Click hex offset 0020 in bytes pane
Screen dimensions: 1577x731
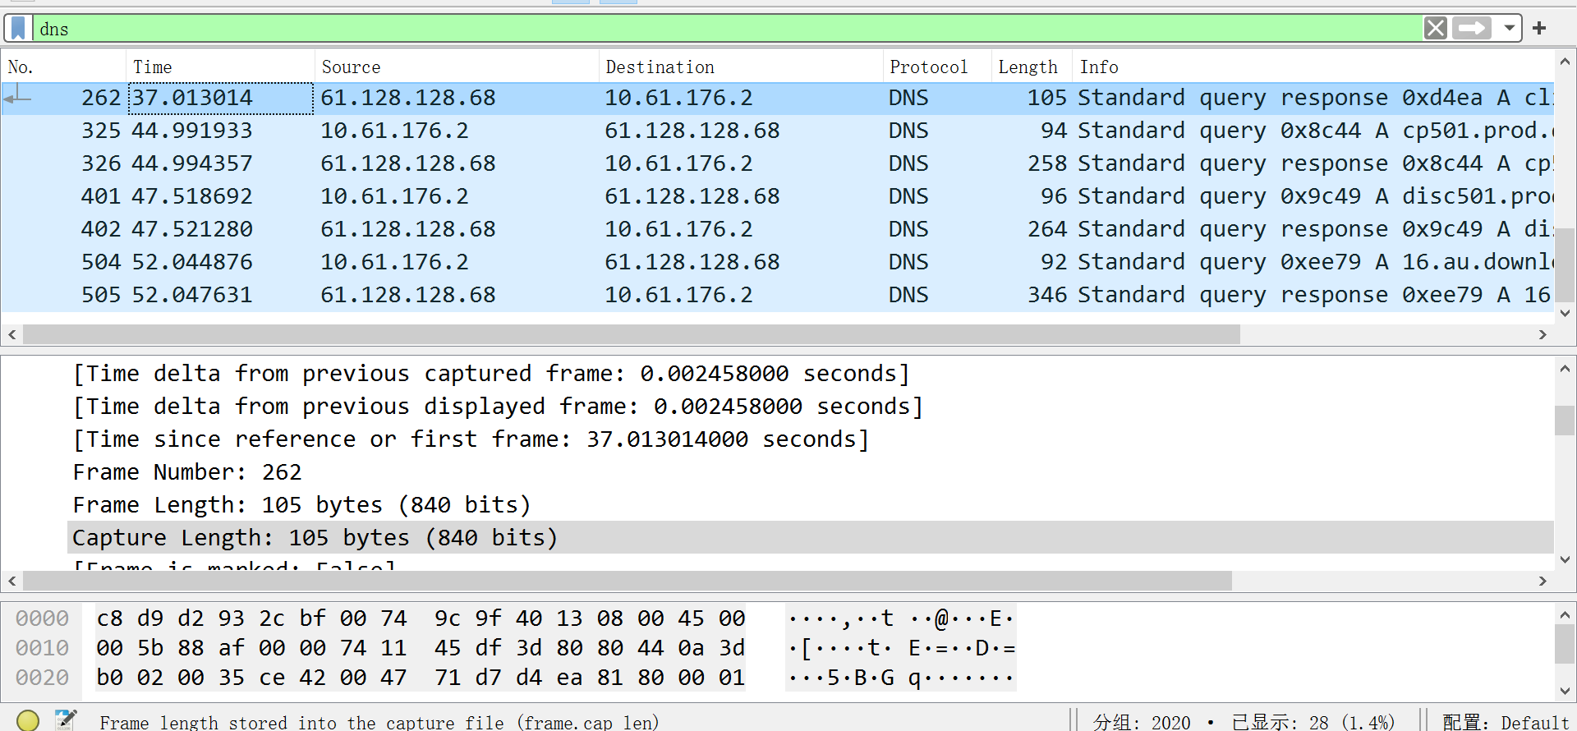42,678
